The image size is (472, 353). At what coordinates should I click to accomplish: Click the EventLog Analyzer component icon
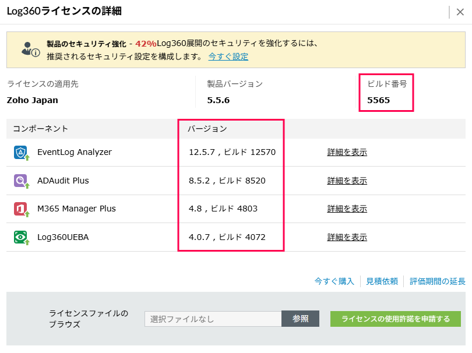coord(21,153)
